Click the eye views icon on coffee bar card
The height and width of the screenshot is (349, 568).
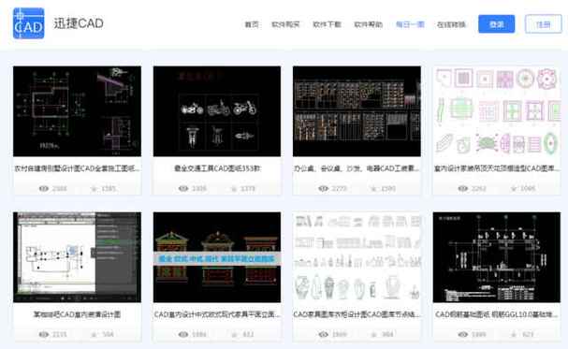point(44,334)
